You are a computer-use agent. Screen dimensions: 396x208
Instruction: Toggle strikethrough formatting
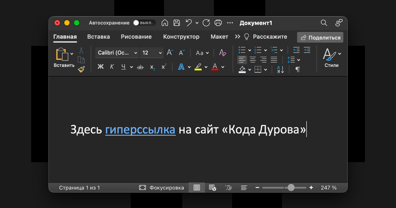click(x=140, y=67)
